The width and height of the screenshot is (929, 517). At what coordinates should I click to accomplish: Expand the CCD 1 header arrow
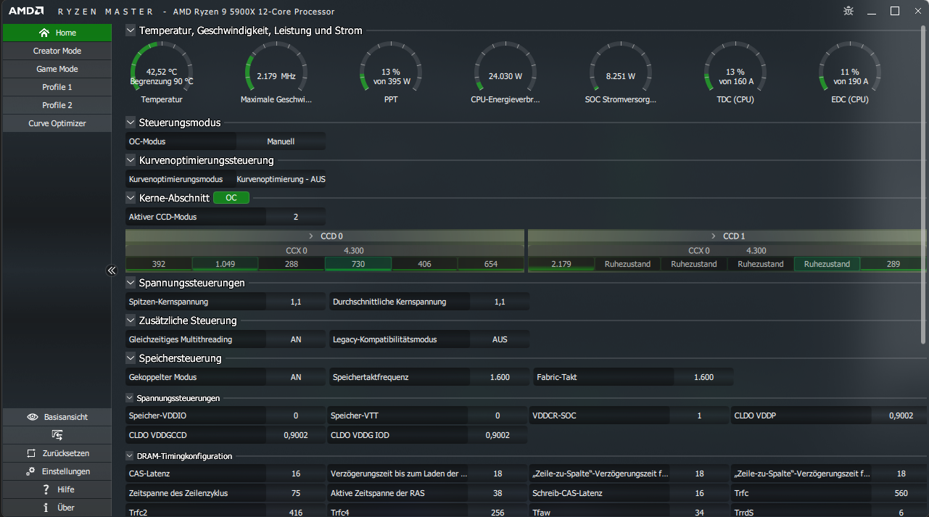[x=714, y=236]
